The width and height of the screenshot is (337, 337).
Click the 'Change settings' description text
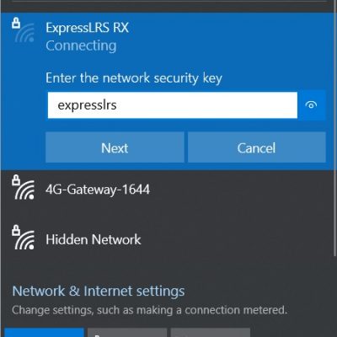coord(149,310)
